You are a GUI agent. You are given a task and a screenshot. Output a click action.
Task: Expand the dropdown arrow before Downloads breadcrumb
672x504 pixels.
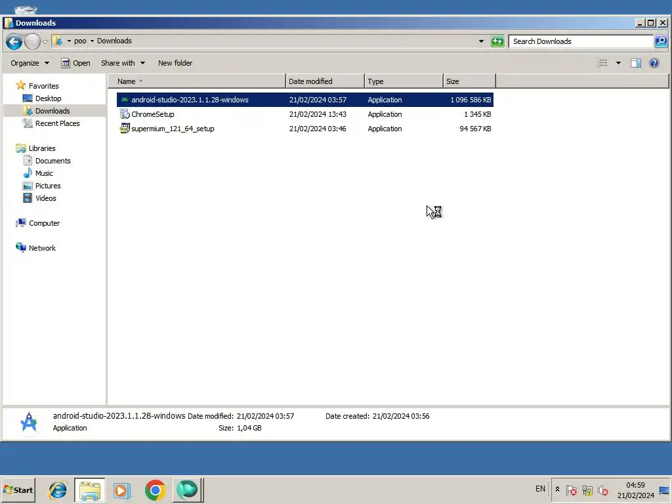coord(92,41)
